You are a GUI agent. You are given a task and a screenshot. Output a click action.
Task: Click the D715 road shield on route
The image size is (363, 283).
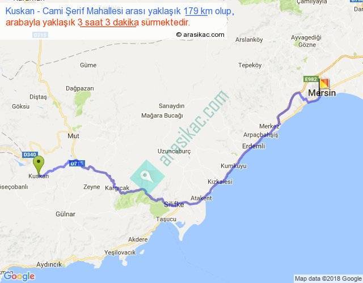[77, 164]
